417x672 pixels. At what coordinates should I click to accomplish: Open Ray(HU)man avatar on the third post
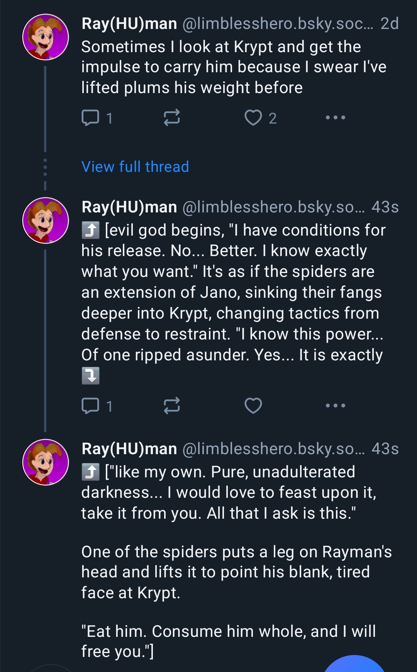click(46, 462)
